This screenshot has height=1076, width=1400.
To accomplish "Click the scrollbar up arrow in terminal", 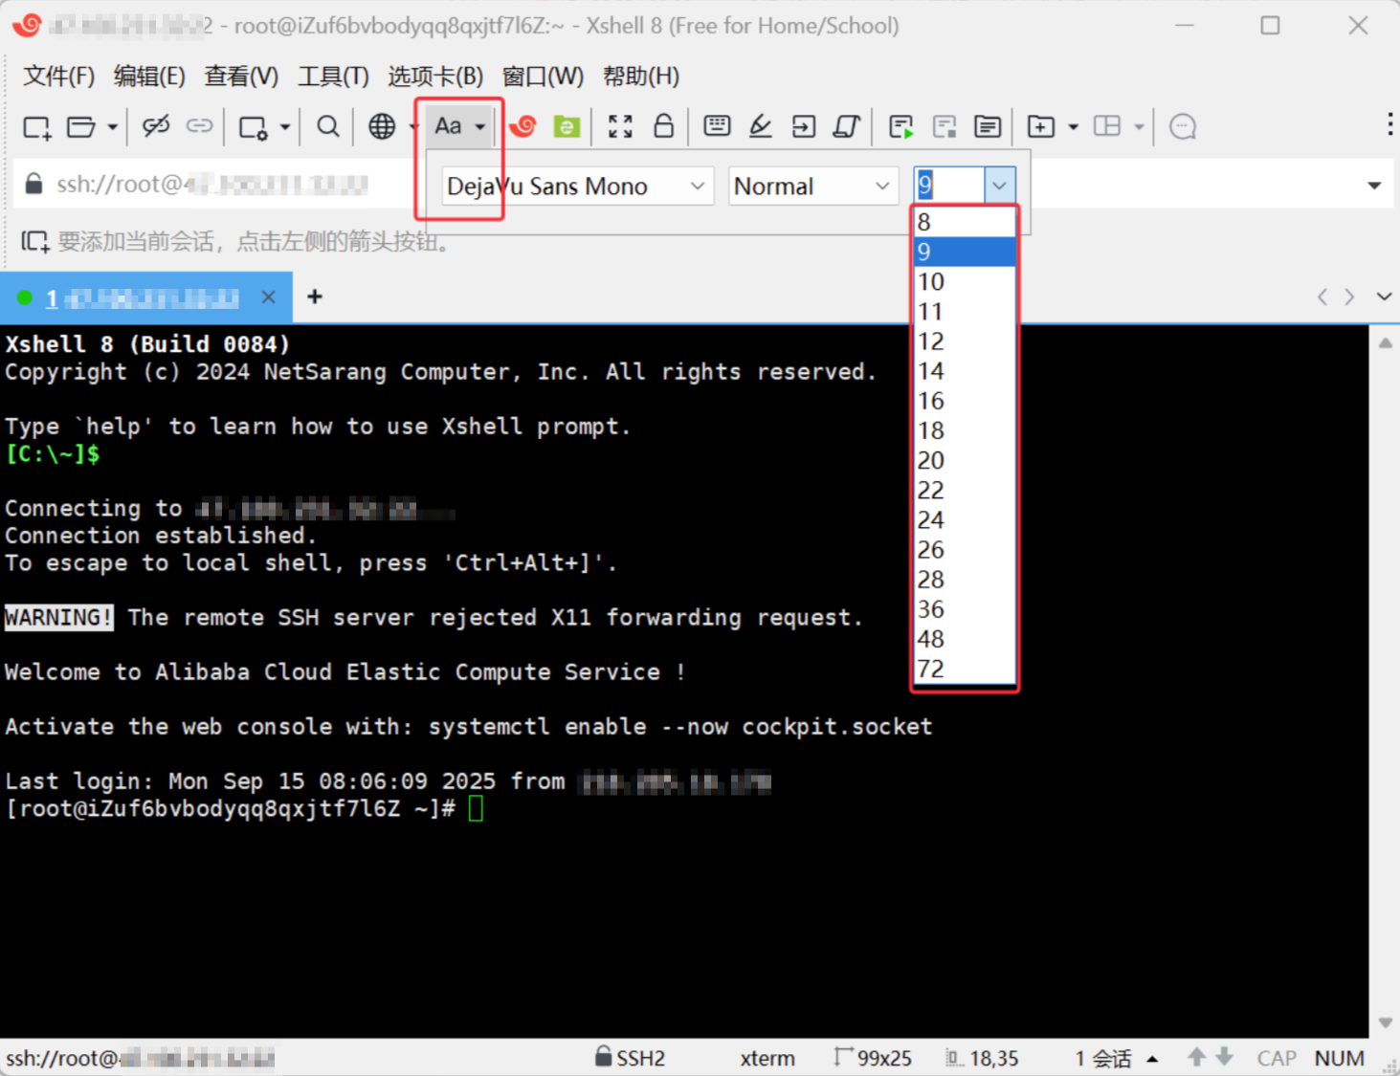I will tap(1385, 342).
